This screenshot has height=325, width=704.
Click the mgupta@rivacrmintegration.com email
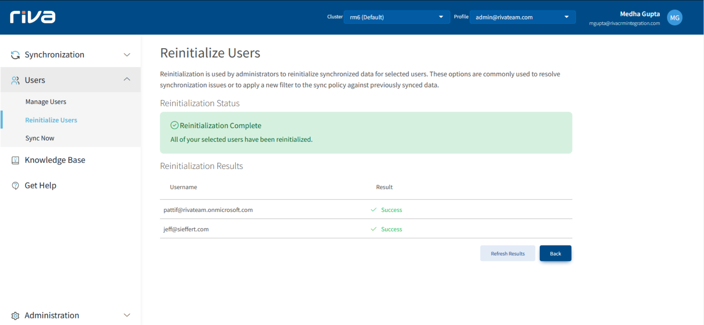pos(624,23)
